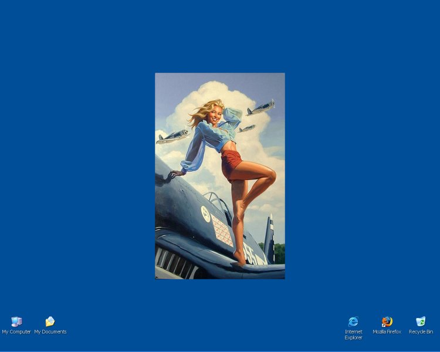
Task: Click the "Recycle Bin" label text
Action: (421, 332)
